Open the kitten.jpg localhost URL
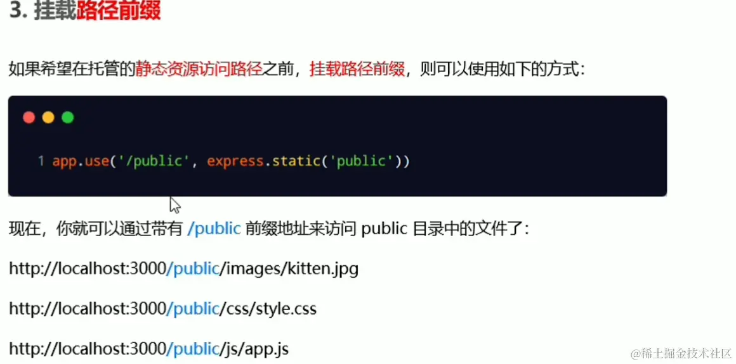Viewport: 736px width, 364px height. (x=184, y=268)
